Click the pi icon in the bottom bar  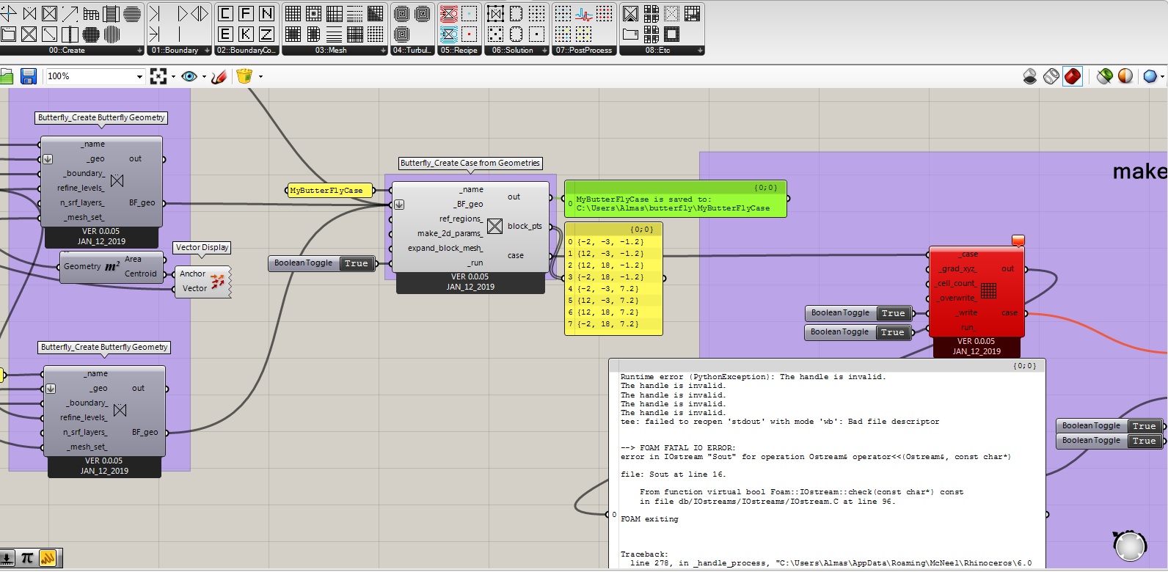pyautogui.click(x=27, y=558)
